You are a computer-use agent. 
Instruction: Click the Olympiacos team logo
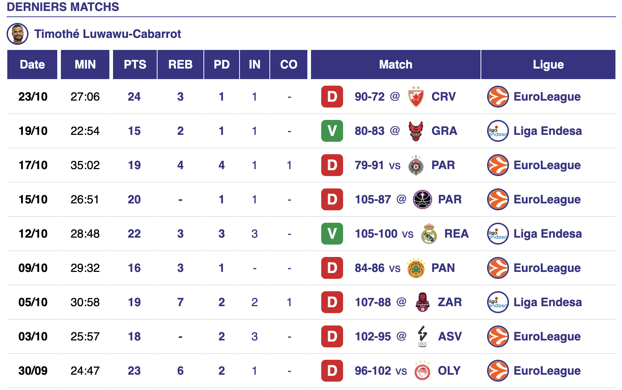point(422,371)
